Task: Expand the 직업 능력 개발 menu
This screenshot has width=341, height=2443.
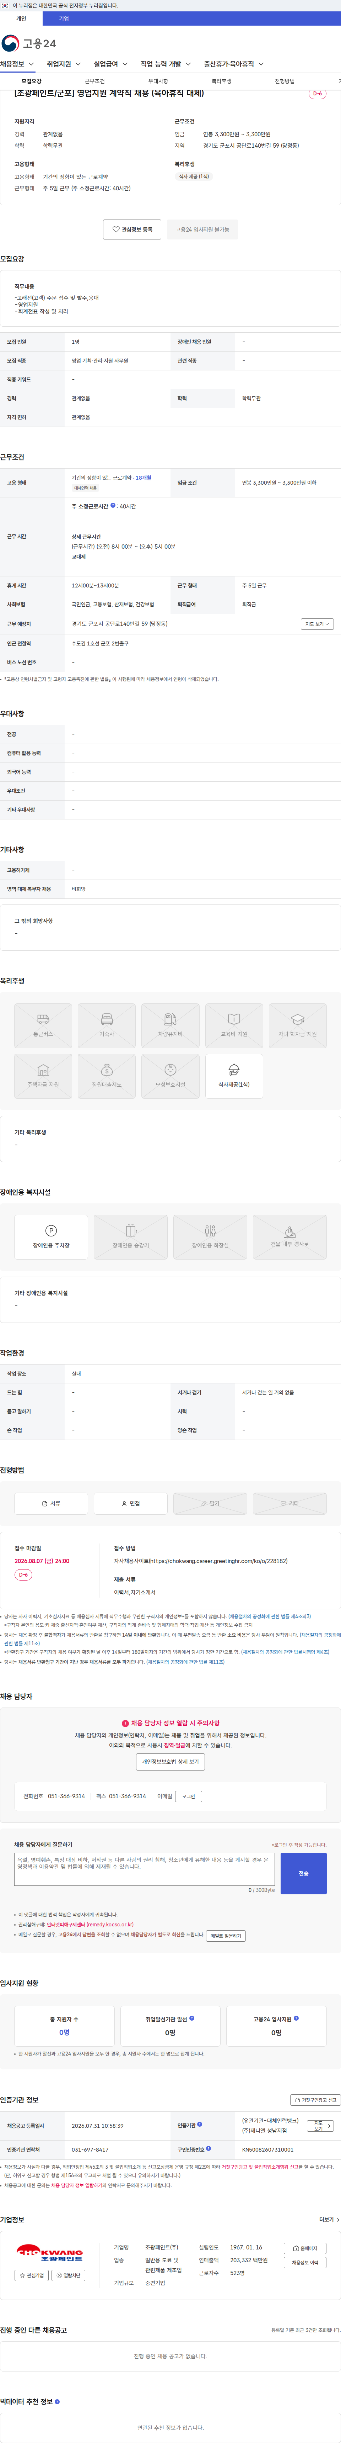Action: 166,64
